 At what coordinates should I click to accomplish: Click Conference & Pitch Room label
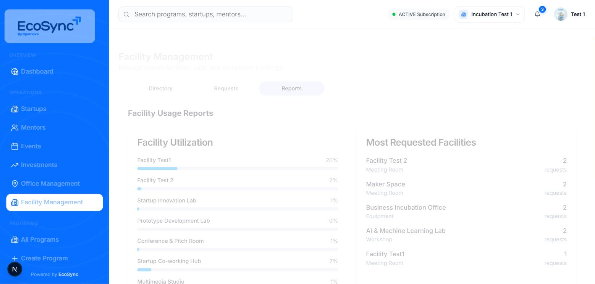click(x=170, y=241)
